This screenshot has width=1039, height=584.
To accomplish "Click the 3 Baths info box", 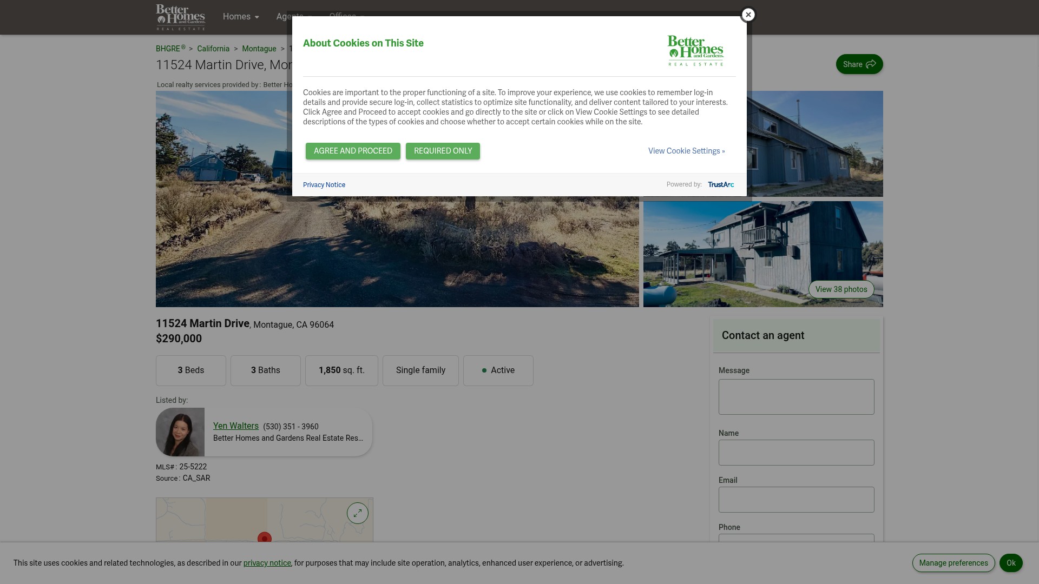I will coord(266,370).
